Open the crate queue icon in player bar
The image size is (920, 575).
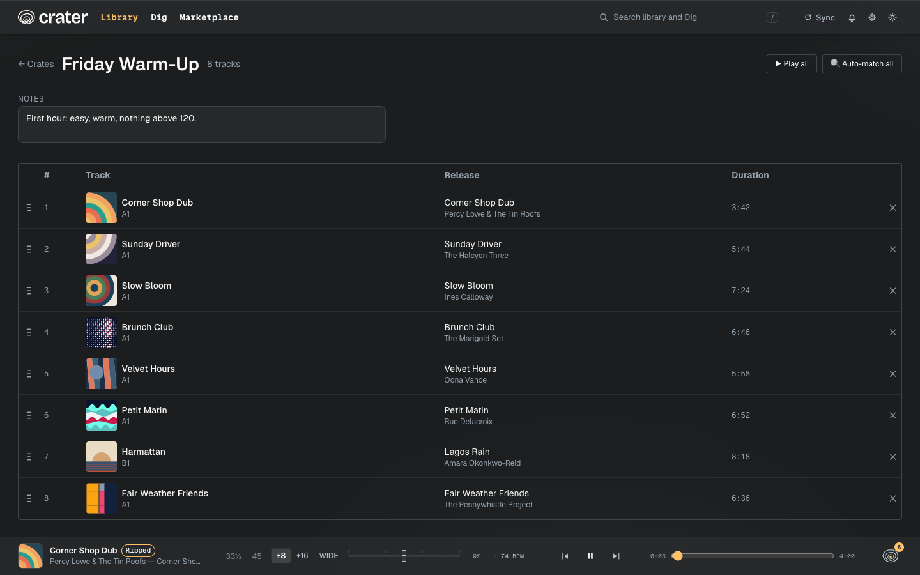click(x=890, y=556)
